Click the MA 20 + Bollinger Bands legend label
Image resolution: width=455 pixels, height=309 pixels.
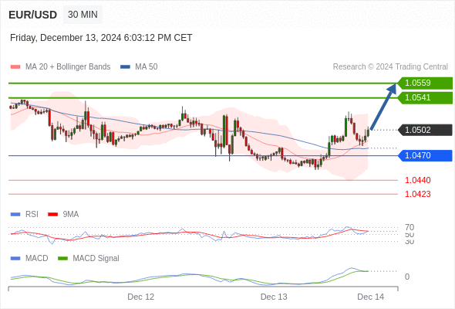[68, 67]
